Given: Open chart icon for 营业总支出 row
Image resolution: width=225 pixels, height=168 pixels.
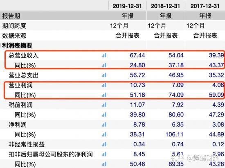Looking at the screenshot, I should pos(104,75).
